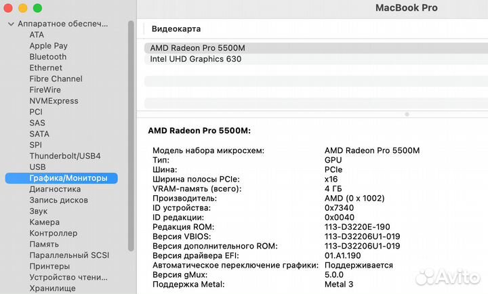488x294 pixels.
Task: Collapse the Аппаратное обеспечение section
Action: [x=11, y=24]
